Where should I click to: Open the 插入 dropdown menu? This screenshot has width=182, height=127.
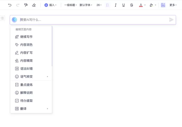click(53, 5)
